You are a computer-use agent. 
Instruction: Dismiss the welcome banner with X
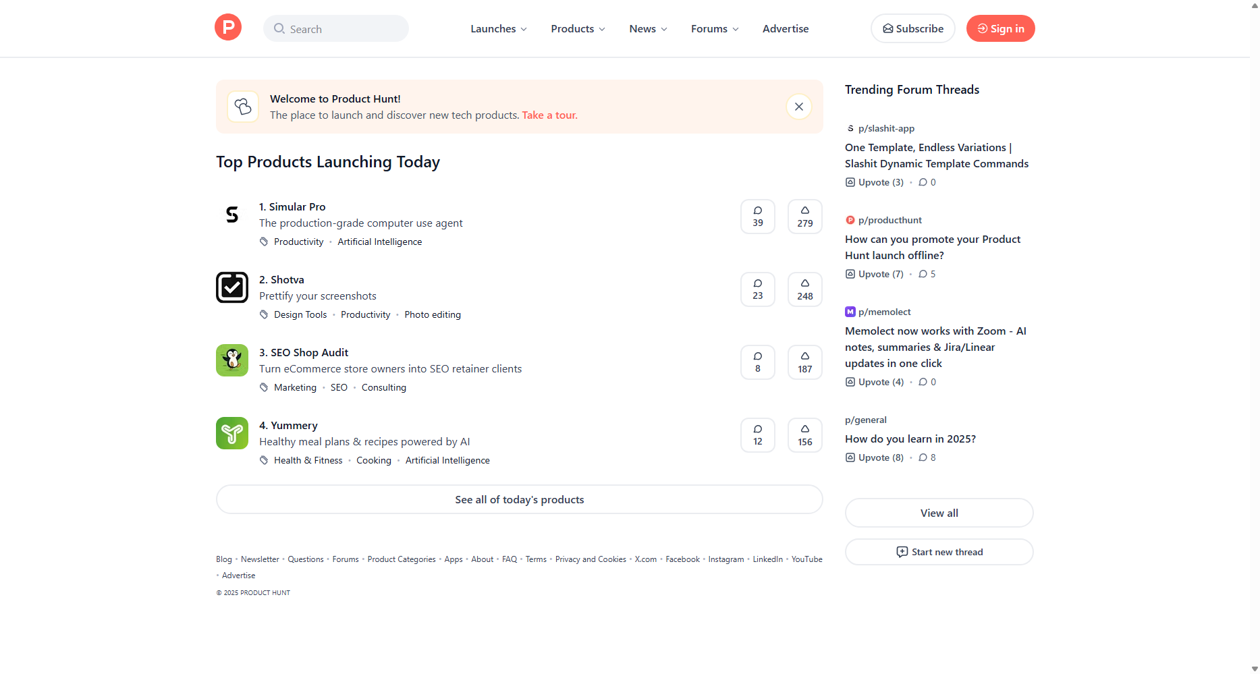tap(798, 107)
